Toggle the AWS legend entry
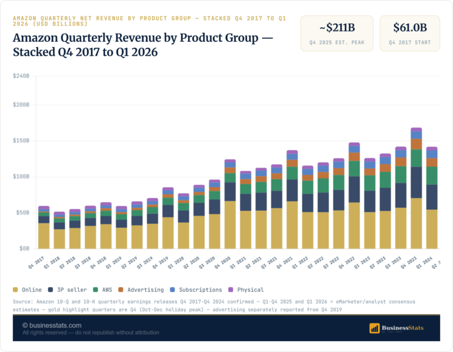This screenshot has height=352, width=453. click(x=103, y=290)
